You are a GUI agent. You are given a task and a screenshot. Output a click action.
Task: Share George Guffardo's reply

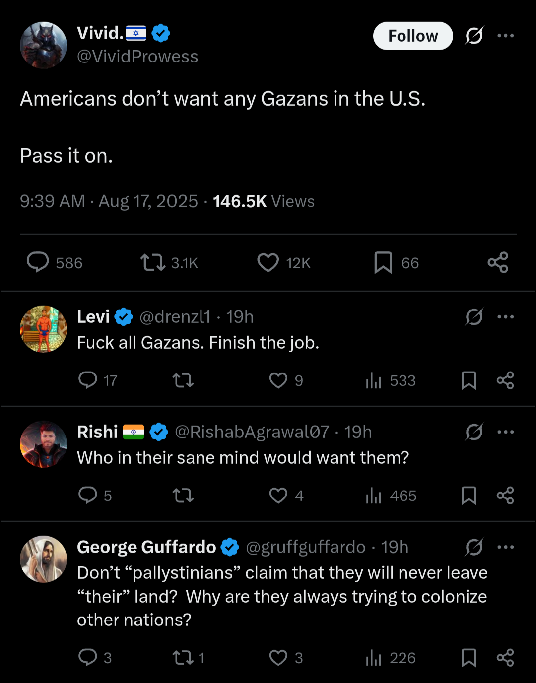pos(505,658)
